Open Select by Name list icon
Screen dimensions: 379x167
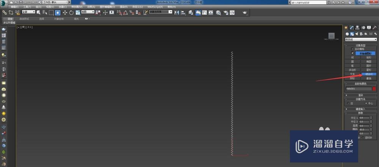click(x=44, y=12)
